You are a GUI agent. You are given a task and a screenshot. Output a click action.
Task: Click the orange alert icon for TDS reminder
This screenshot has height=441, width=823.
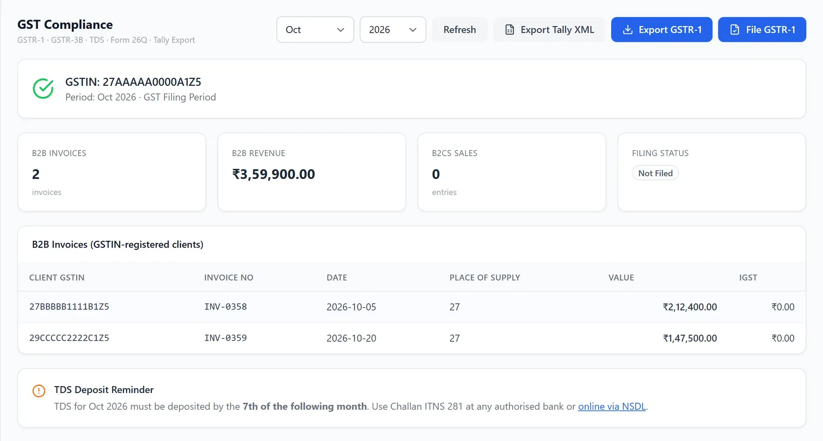click(x=39, y=390)
